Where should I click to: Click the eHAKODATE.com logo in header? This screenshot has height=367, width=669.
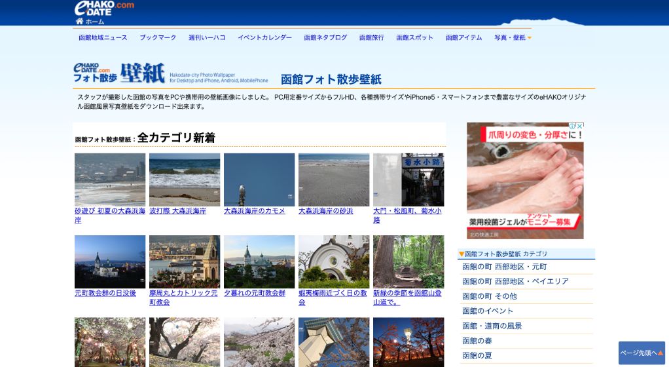coord(103,8)
